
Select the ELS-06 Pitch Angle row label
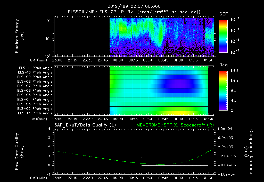[35, 91]
